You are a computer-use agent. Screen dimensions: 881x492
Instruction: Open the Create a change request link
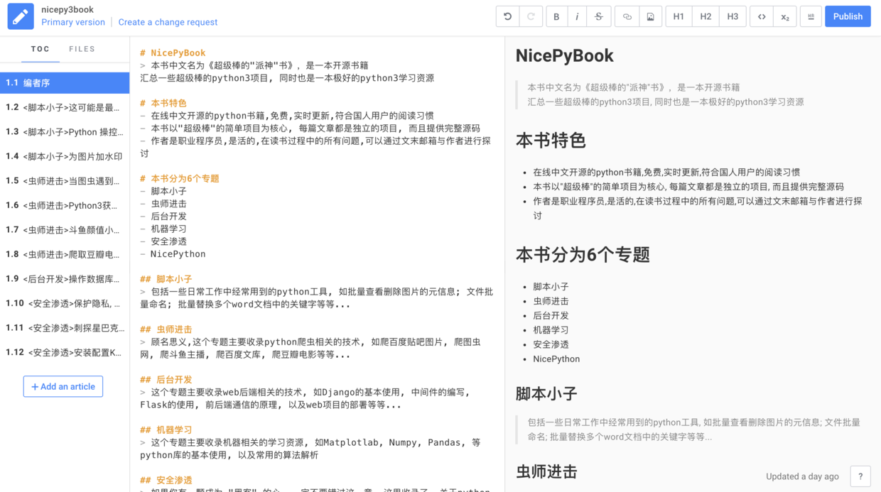168,22
